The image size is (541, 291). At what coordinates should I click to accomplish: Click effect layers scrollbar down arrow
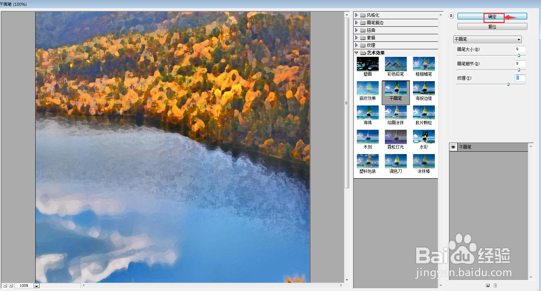point(531,278)
